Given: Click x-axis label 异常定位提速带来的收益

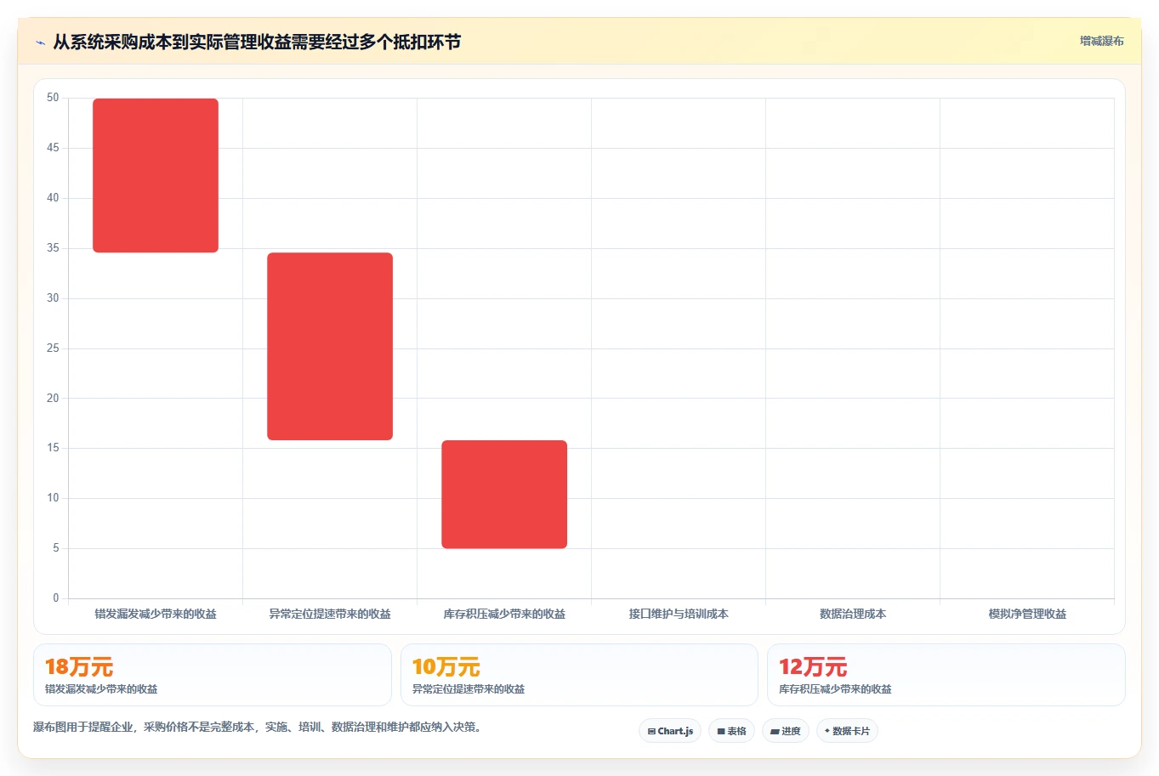Looking at the screenshot, I should pyautogui.click(x=330, y=614).
